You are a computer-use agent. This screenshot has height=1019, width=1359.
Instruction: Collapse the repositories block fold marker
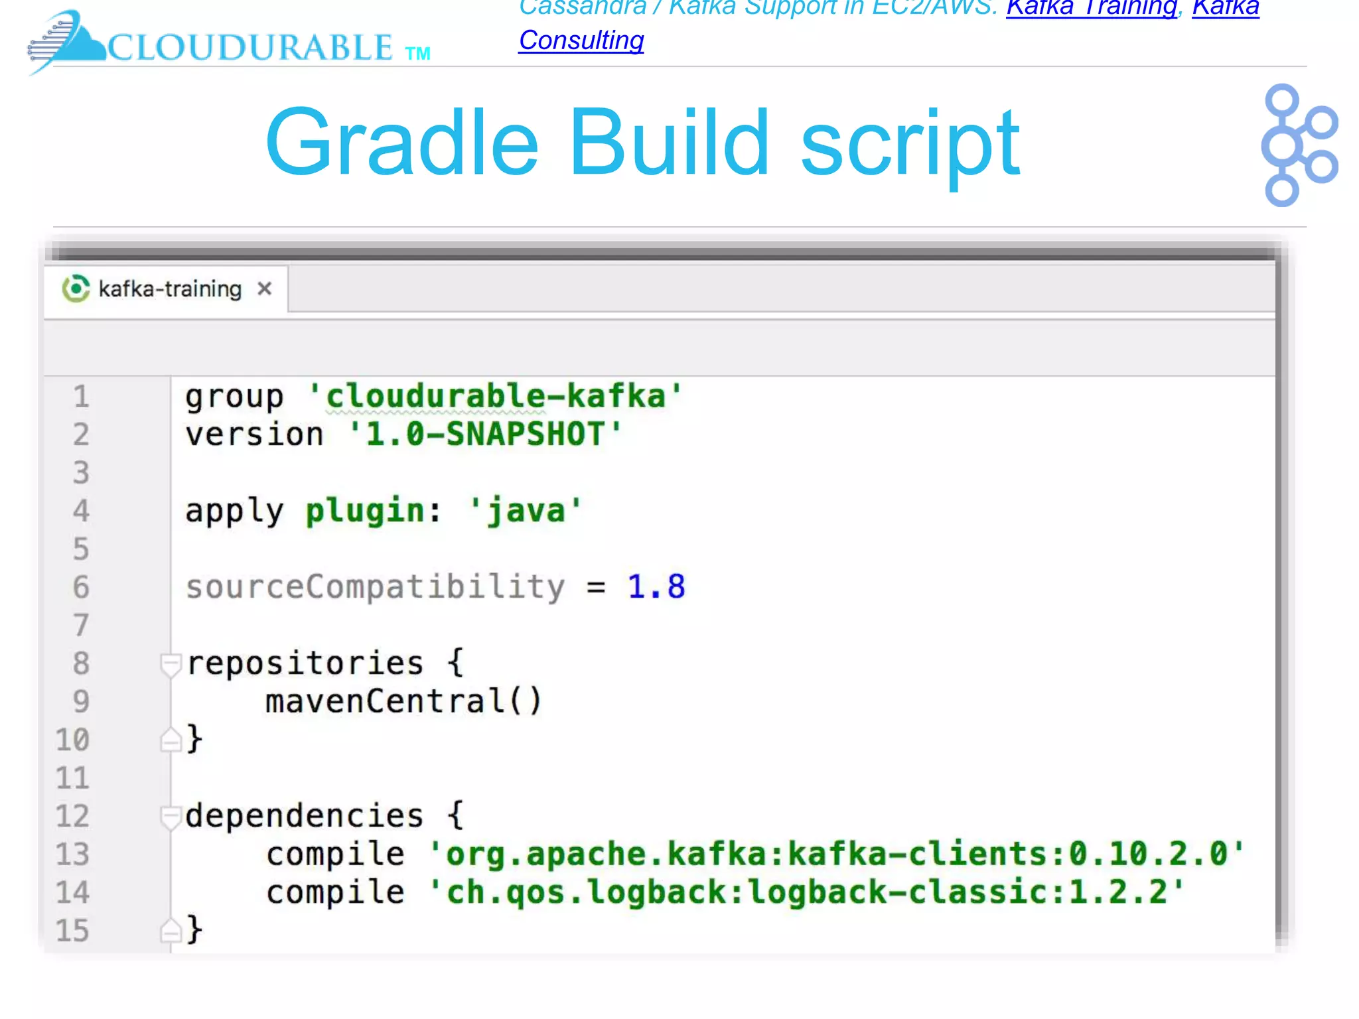tap(171, 663)
